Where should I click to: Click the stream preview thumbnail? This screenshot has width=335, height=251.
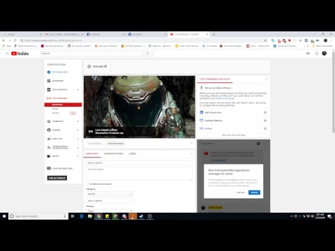pyautogui.click(x=140, y=107)
